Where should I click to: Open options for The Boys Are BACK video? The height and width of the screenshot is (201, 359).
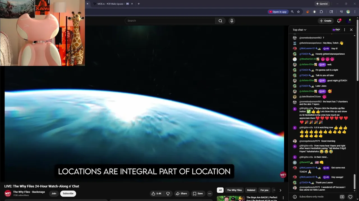(283, 198)
